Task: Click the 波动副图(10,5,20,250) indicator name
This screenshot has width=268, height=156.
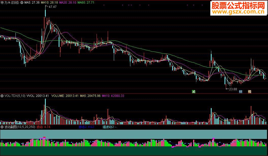Action: click(x=20, y=127)
